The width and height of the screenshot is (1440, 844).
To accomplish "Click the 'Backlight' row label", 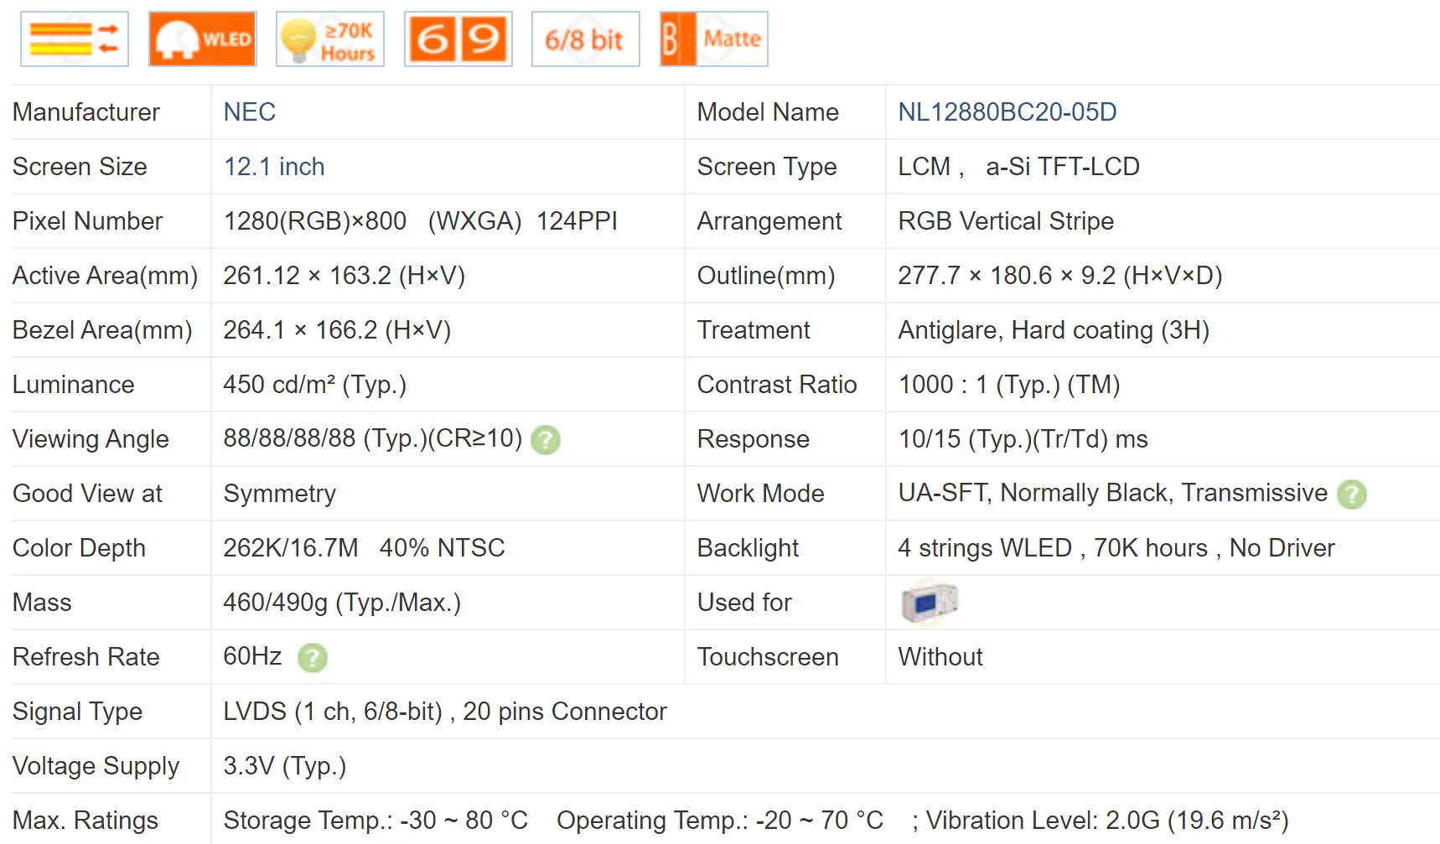I will tap(748, 548).
